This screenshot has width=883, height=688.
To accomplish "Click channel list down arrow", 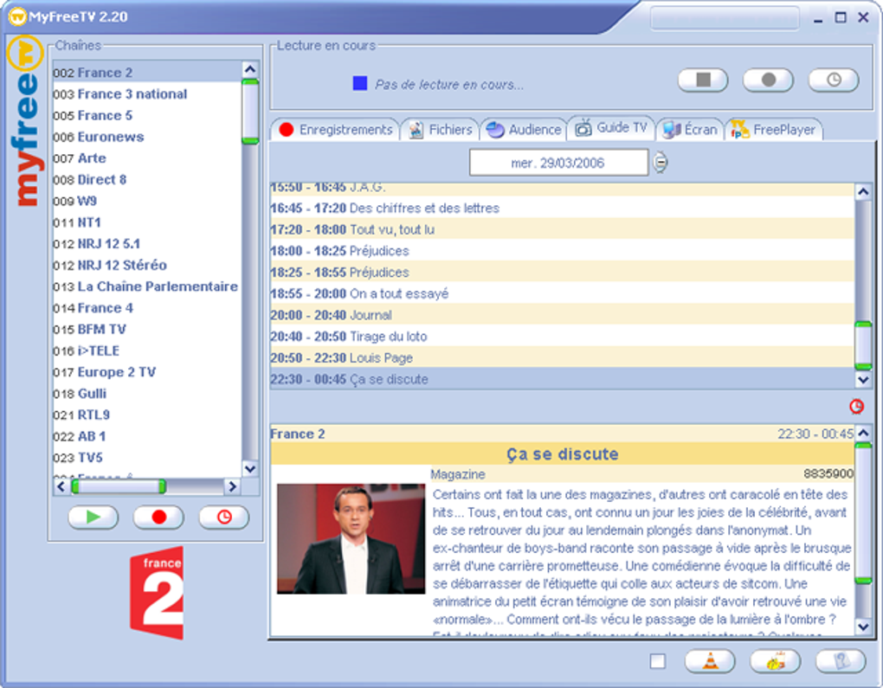I will [x=250, y=468].
